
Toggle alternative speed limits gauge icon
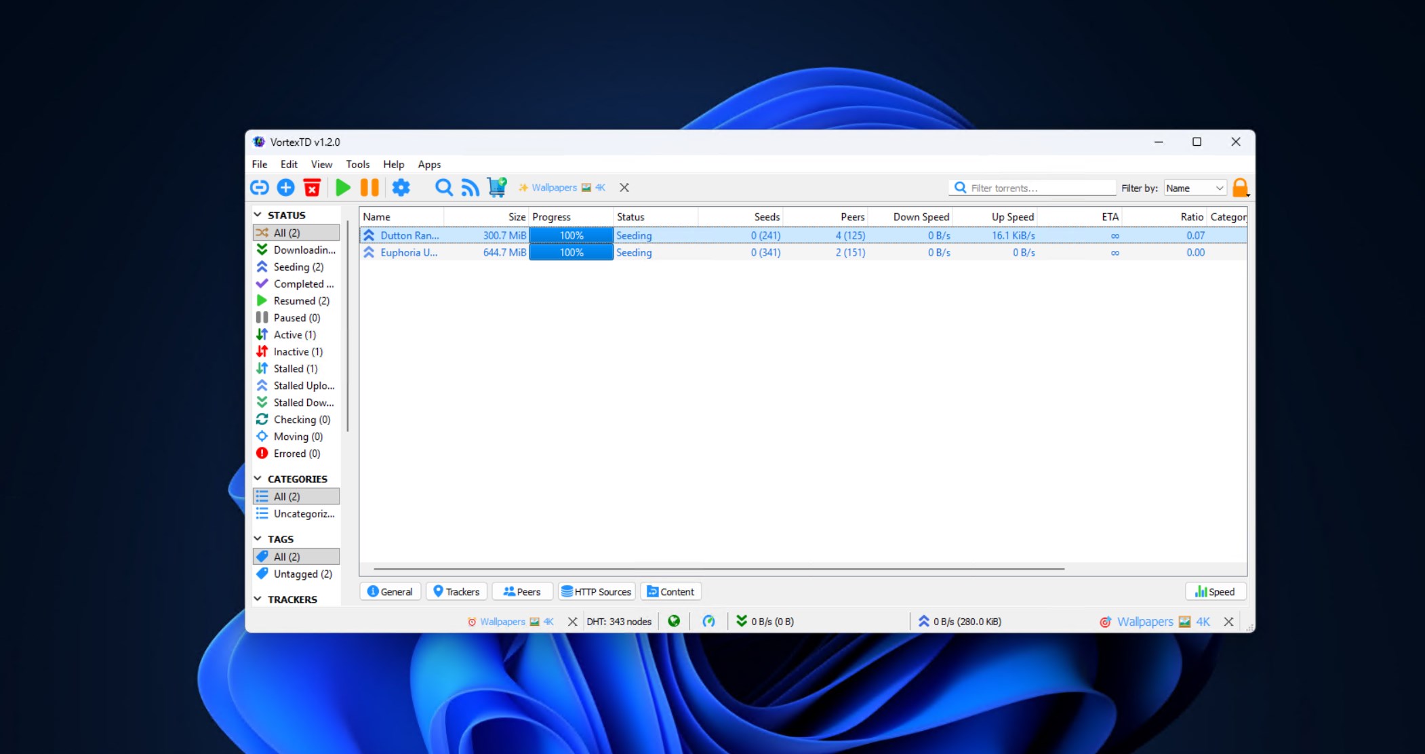708,621
